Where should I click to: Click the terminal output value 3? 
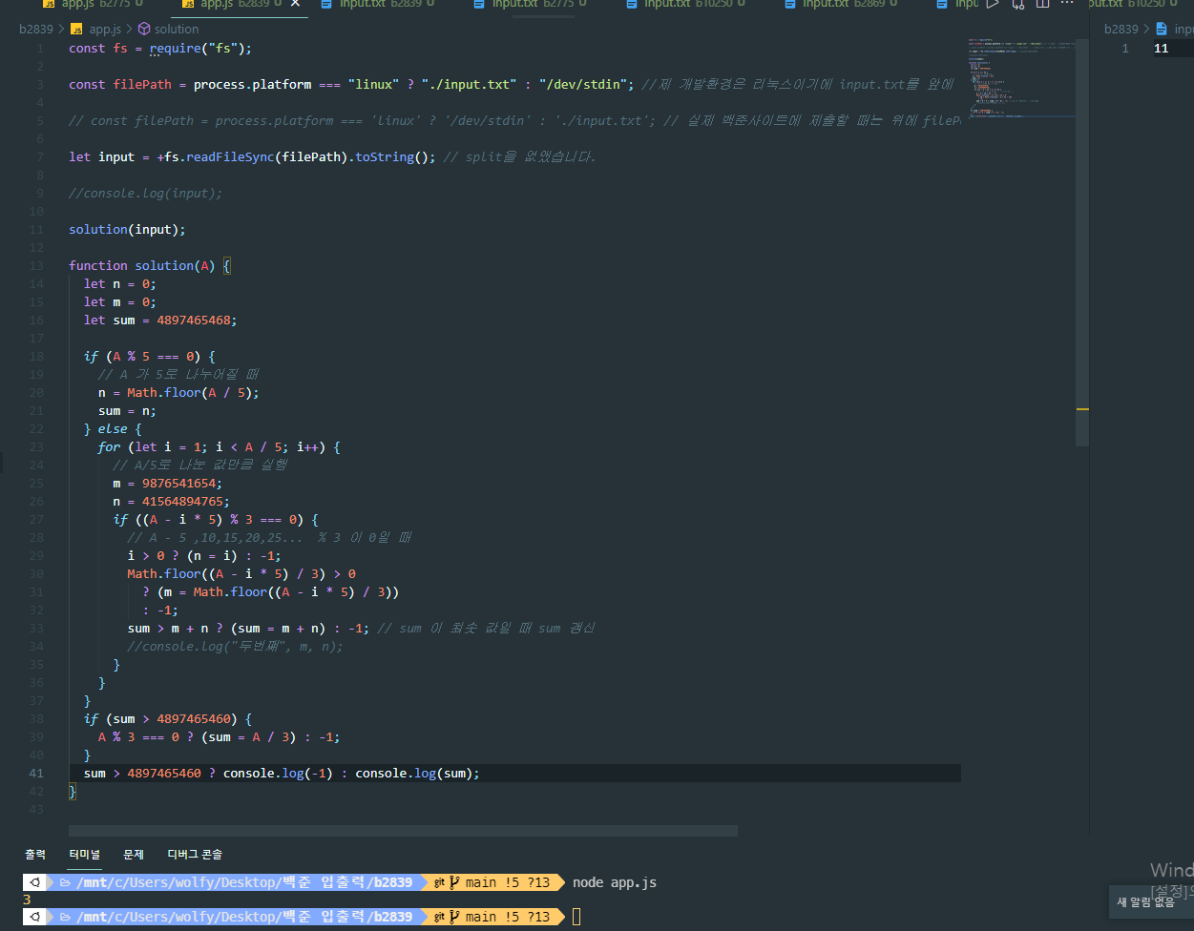[x=28, y=900]
